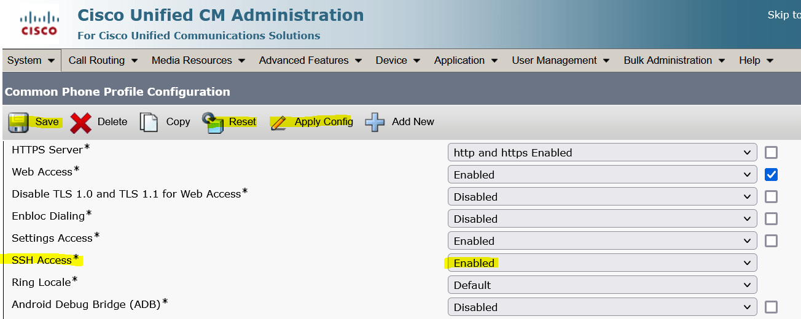Click the Save floppy disk icon
This screenshot has height=319, width=801.
[18, 122]
